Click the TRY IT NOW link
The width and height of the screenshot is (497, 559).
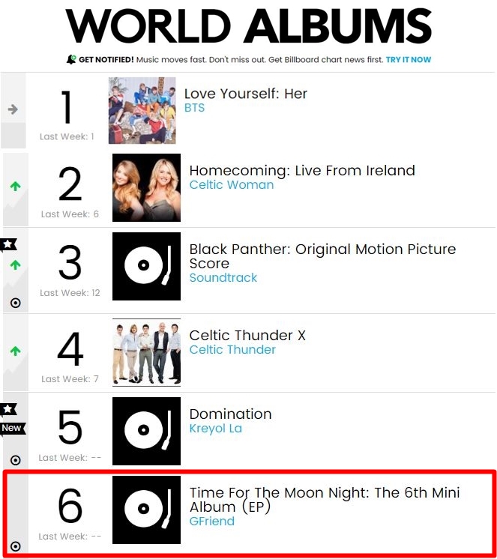[x=409, y=60]
